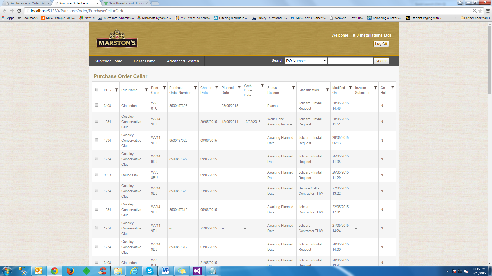Click the search text input field
This screenshot has height=276, width=492.
point(350,61)
